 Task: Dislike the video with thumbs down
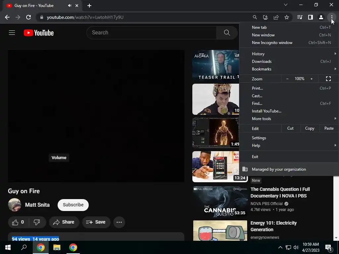[x=37, y=222]
